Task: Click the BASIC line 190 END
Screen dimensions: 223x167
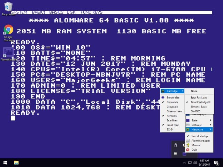Action: pos(28,97)
